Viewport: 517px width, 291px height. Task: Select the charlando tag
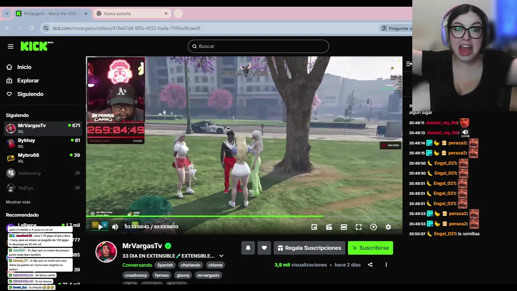pyautogui.click(x=191, y=265)
